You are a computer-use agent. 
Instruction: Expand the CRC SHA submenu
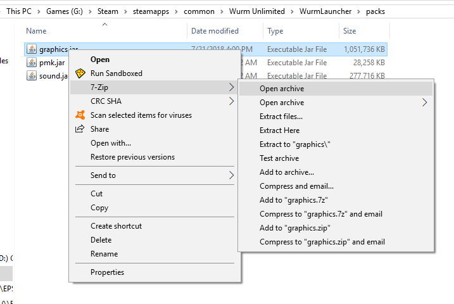[155, 101]
